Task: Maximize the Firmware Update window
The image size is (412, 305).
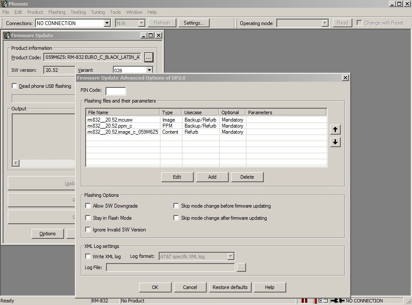Action: (x=151, y=35)
